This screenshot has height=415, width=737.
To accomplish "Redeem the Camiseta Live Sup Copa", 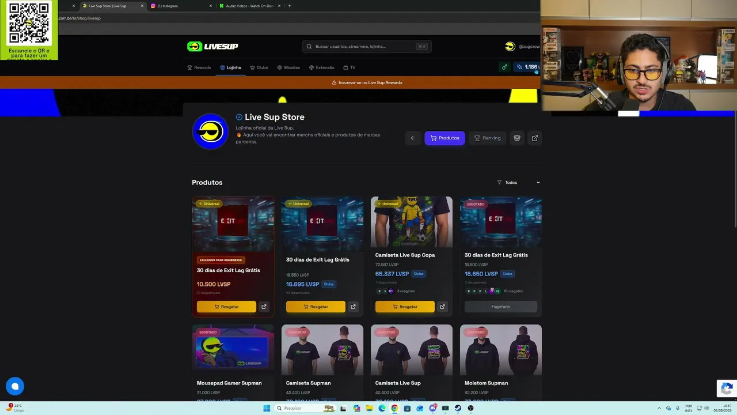I will click(405, 307).
